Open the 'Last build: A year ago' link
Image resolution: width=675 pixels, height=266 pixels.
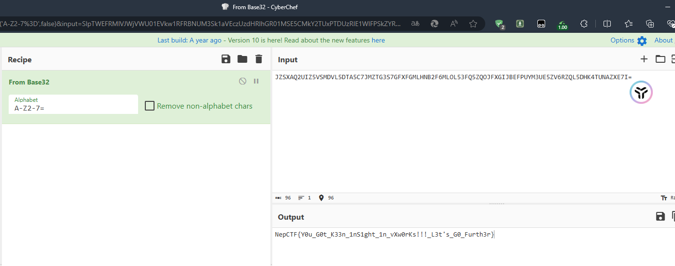pyautogui.click(x=190, y=40)
